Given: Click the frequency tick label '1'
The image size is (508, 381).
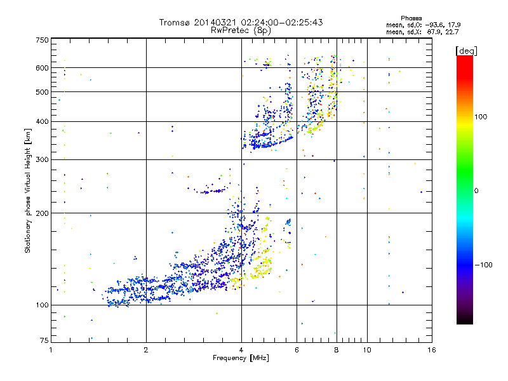Looking at the screenshot, I should click(x=51, y=350).
